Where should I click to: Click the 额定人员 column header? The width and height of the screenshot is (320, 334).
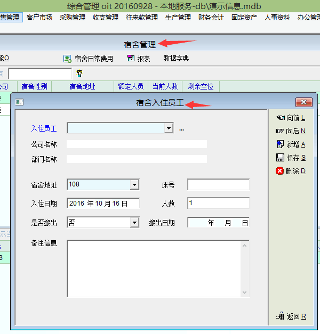pyautogui.click(x=131, y=86)
